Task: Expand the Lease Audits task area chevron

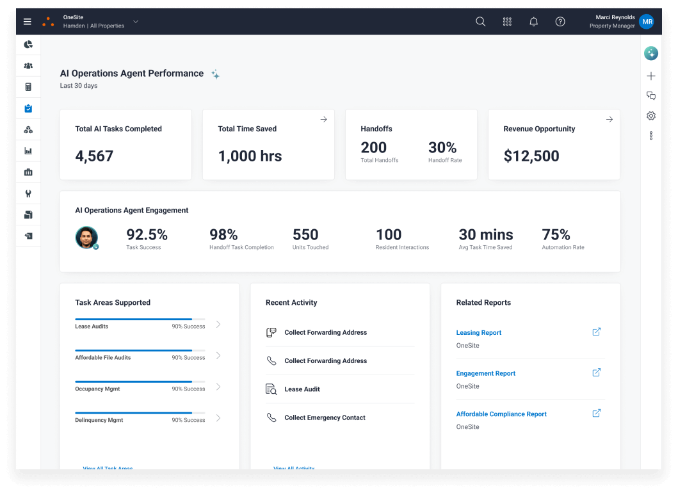Action: click(x=218, y=324)
